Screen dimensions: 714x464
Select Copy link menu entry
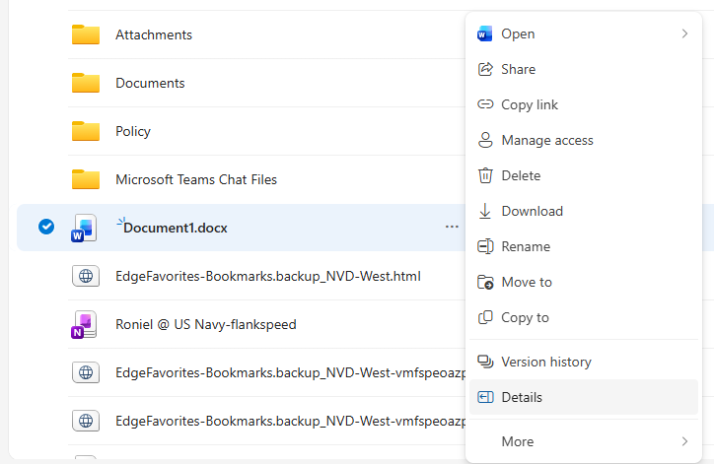[x=584, y=104]
